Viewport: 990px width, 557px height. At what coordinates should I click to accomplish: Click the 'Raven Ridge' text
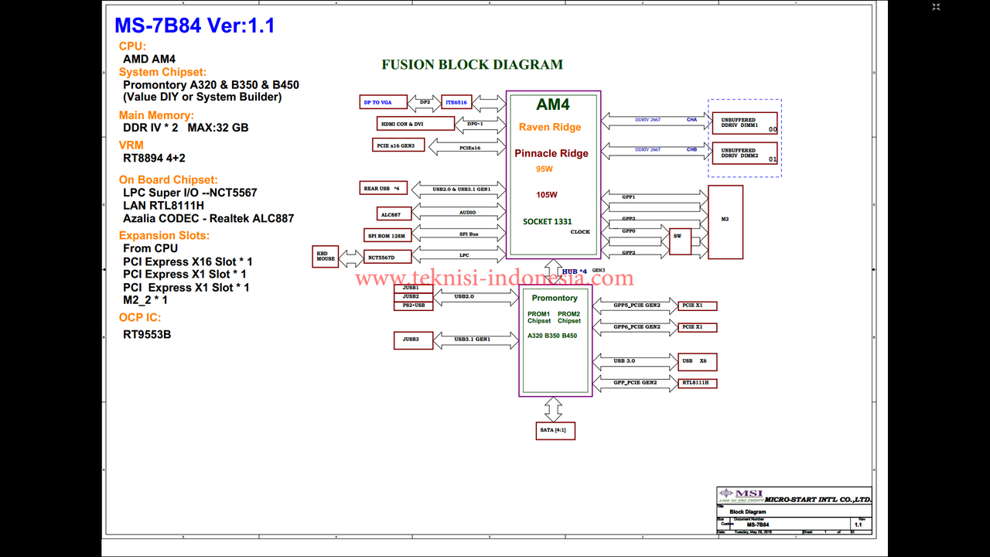tap(550, 127)
